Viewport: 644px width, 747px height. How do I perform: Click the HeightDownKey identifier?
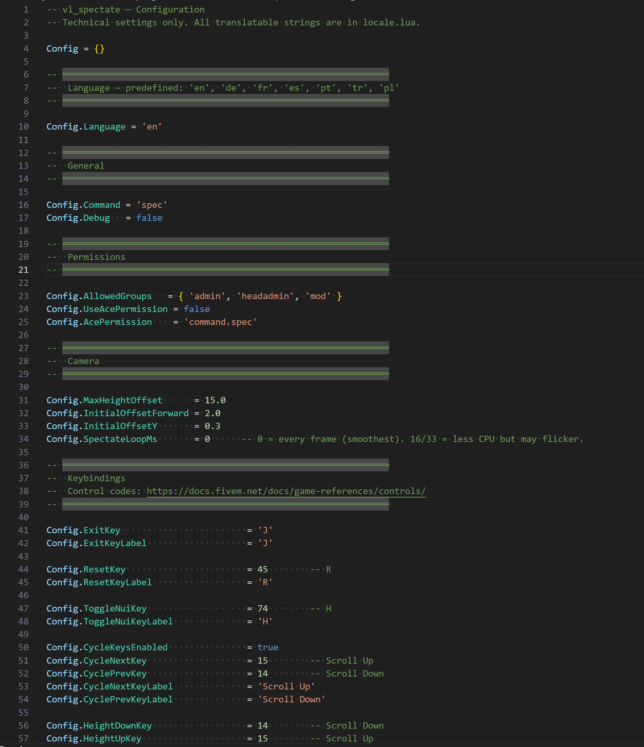click(117, 725)
